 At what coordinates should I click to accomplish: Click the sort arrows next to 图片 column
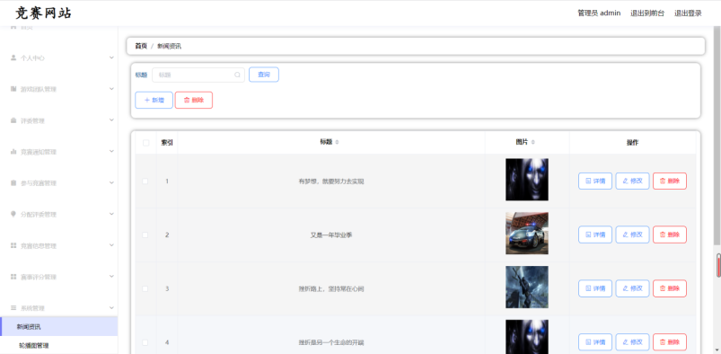[x=533, y=142]
